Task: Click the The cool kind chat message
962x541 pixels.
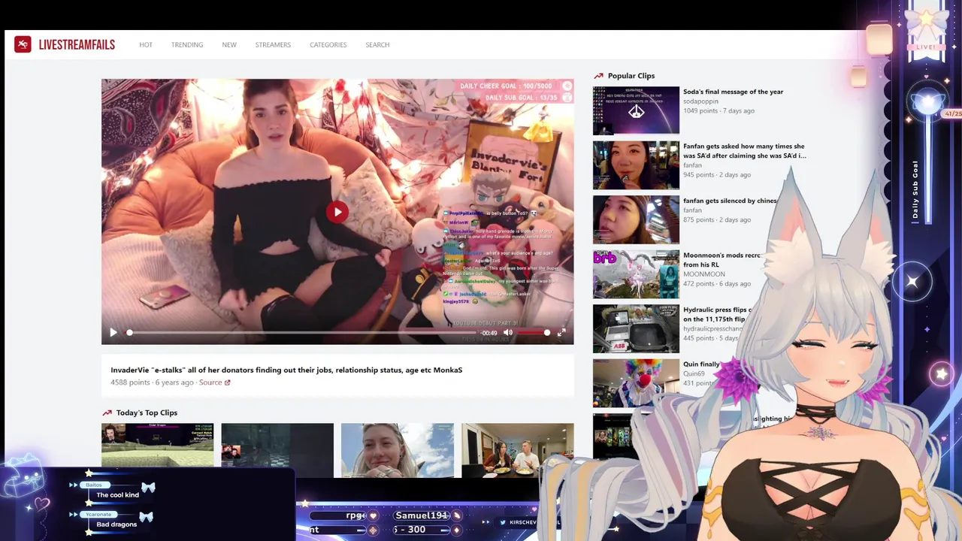Action: tap(118, 494)
